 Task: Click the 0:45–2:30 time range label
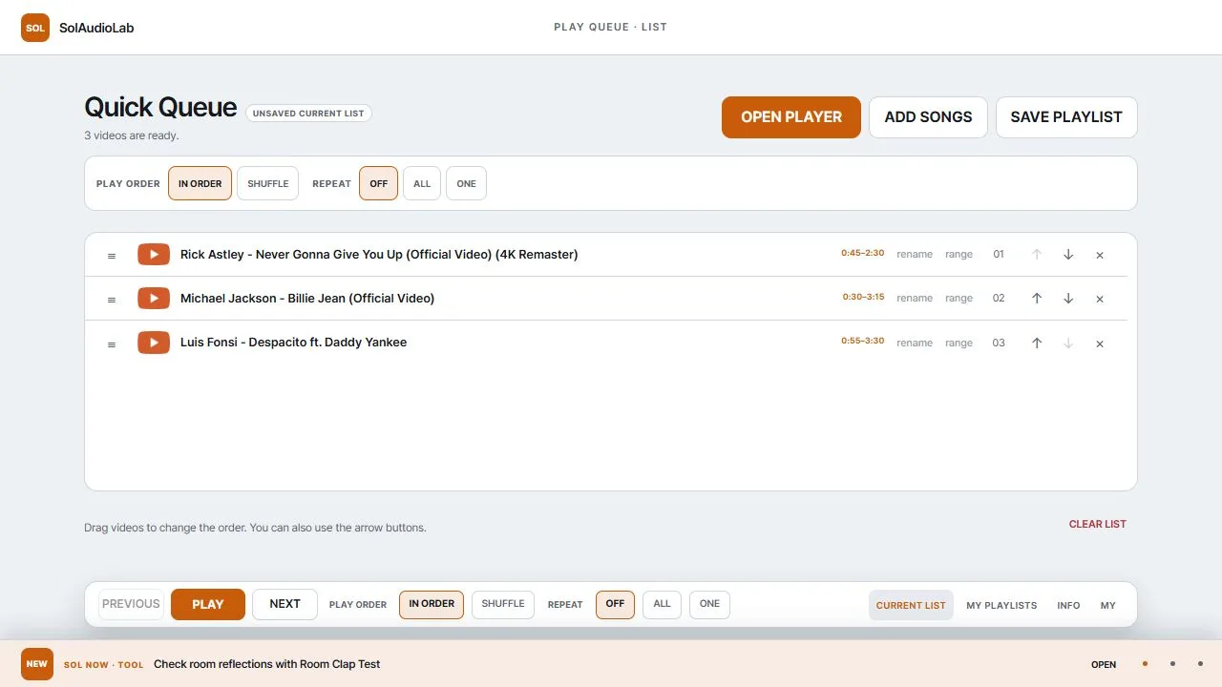[863, 254]
